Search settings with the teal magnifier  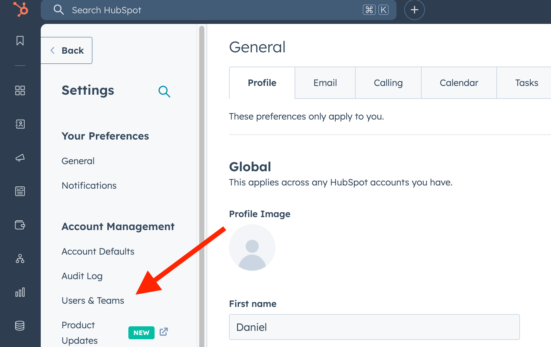coord(164,91)
